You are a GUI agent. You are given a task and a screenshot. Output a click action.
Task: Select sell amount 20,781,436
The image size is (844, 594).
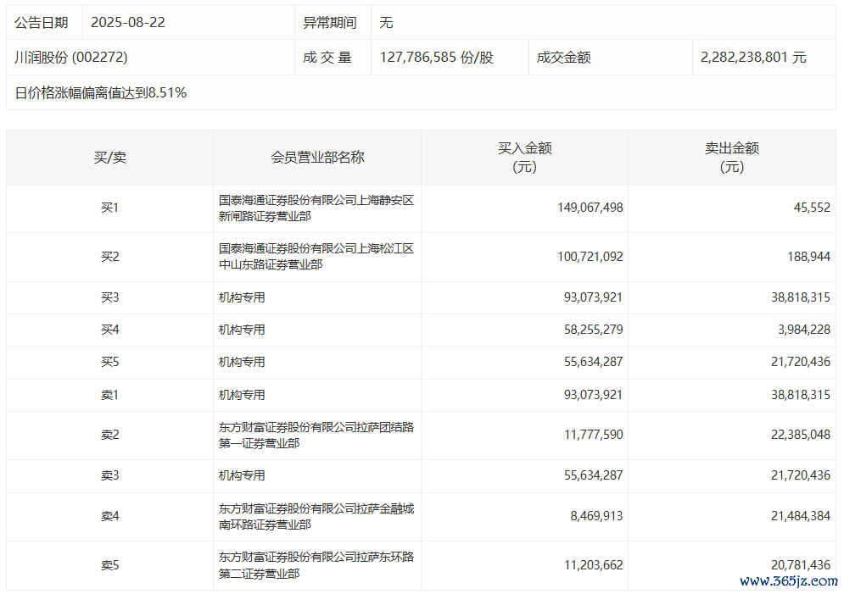pyautogui.click(x=801, y=565)
